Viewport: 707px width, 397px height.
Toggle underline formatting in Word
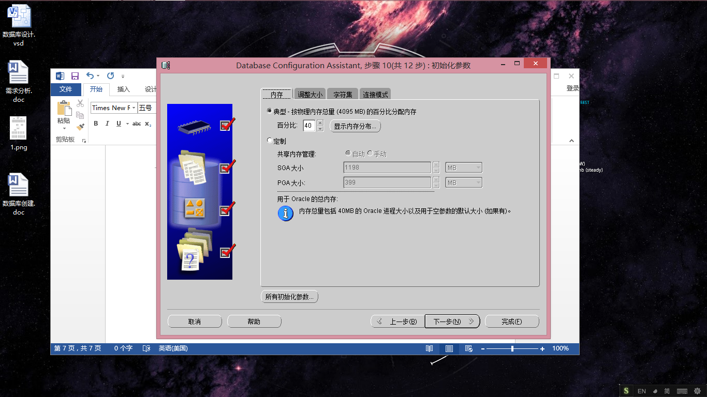coord(119,124)
